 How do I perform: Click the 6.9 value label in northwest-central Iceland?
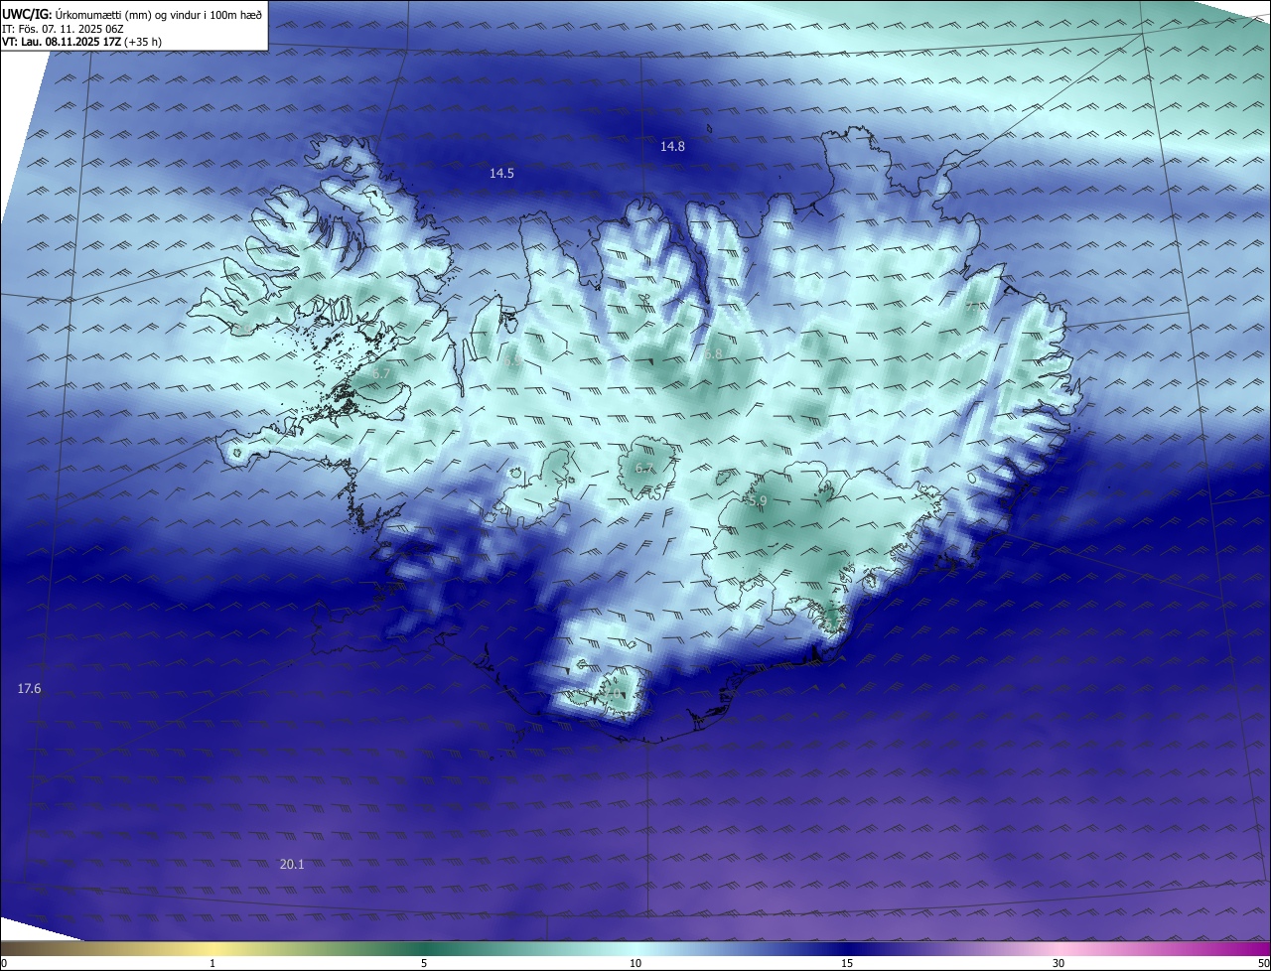point(511,360)
